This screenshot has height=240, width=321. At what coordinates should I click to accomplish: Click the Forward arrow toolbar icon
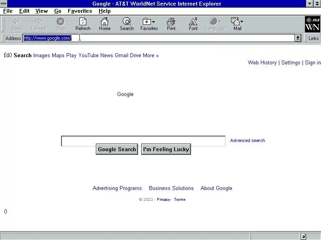point(39,24)
